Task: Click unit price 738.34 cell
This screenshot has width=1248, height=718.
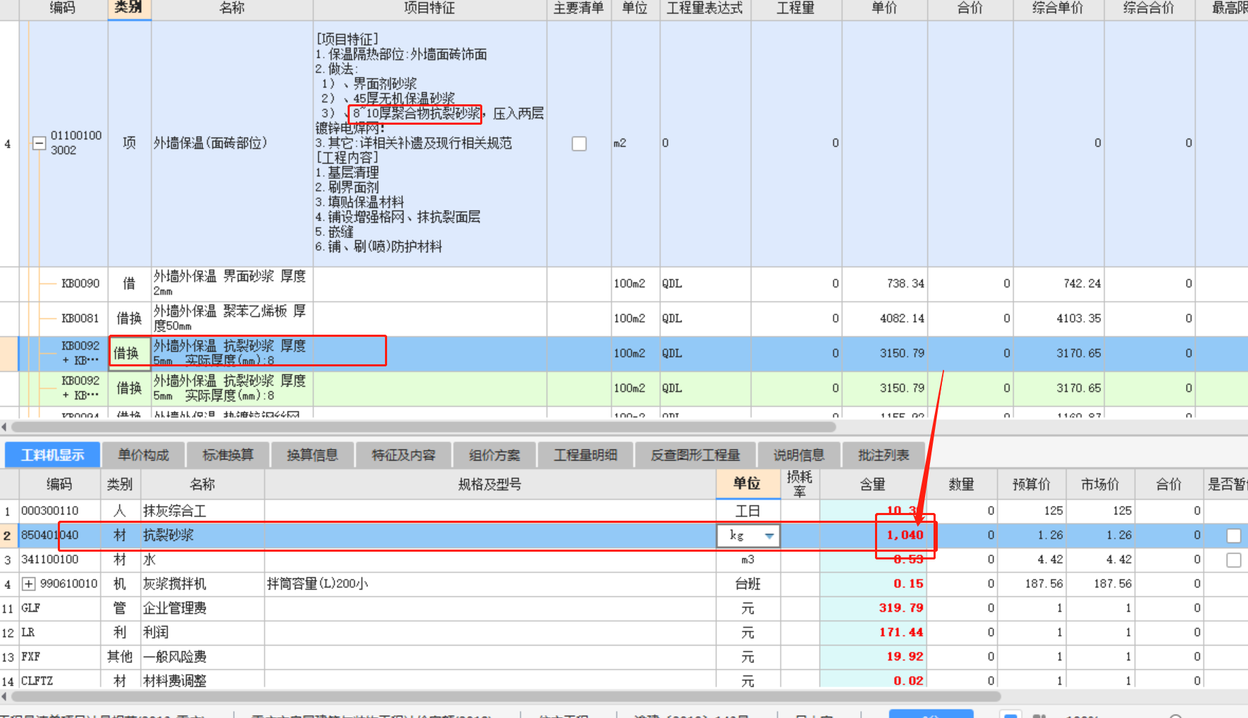Action: pos(885,284)
